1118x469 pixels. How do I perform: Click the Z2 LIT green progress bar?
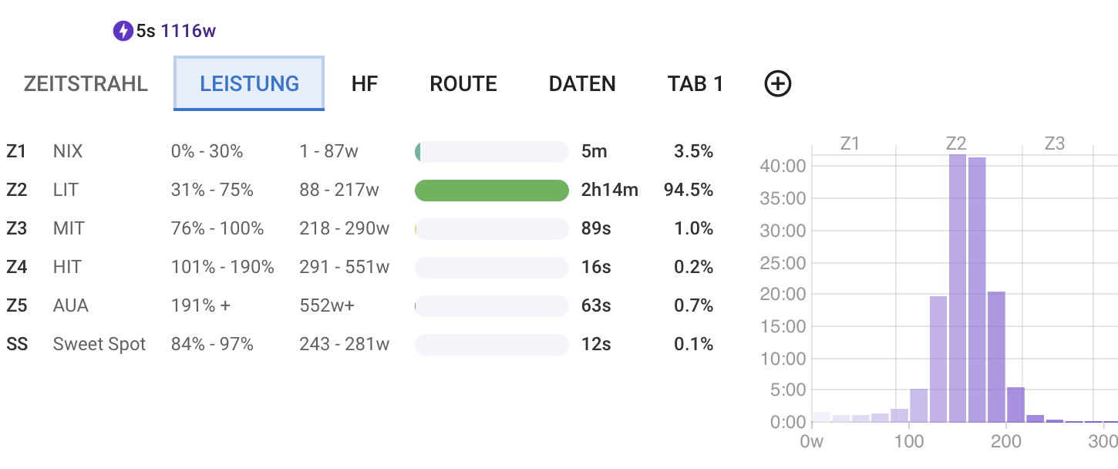[491, 190]
